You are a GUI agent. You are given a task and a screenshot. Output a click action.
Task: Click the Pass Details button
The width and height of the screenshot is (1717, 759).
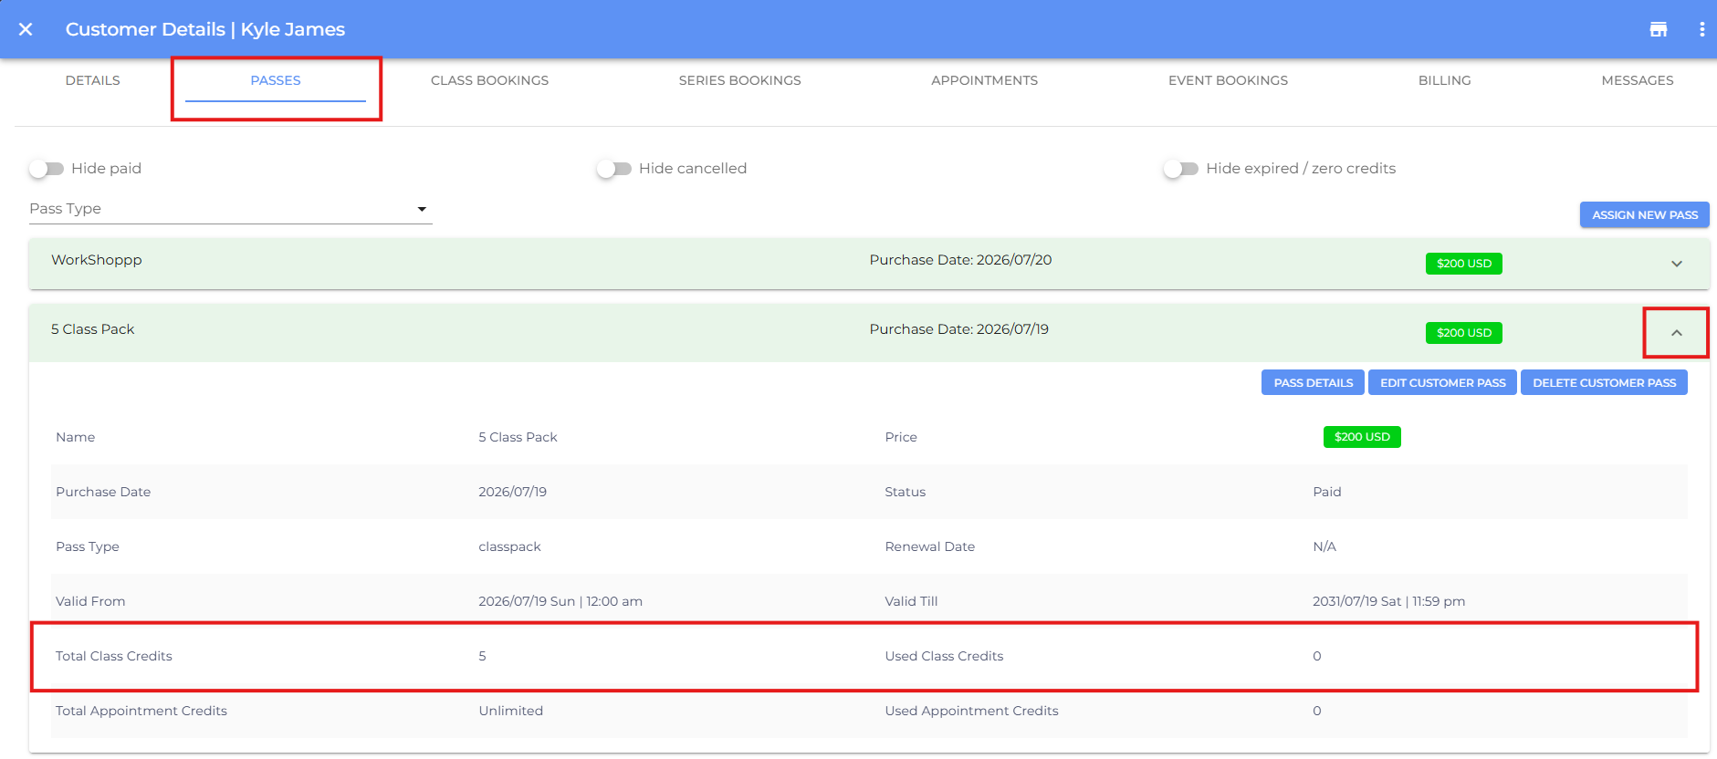1313,383
